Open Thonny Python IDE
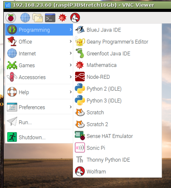This screenshot has height=188, width=171. click(x=117, y=159)
